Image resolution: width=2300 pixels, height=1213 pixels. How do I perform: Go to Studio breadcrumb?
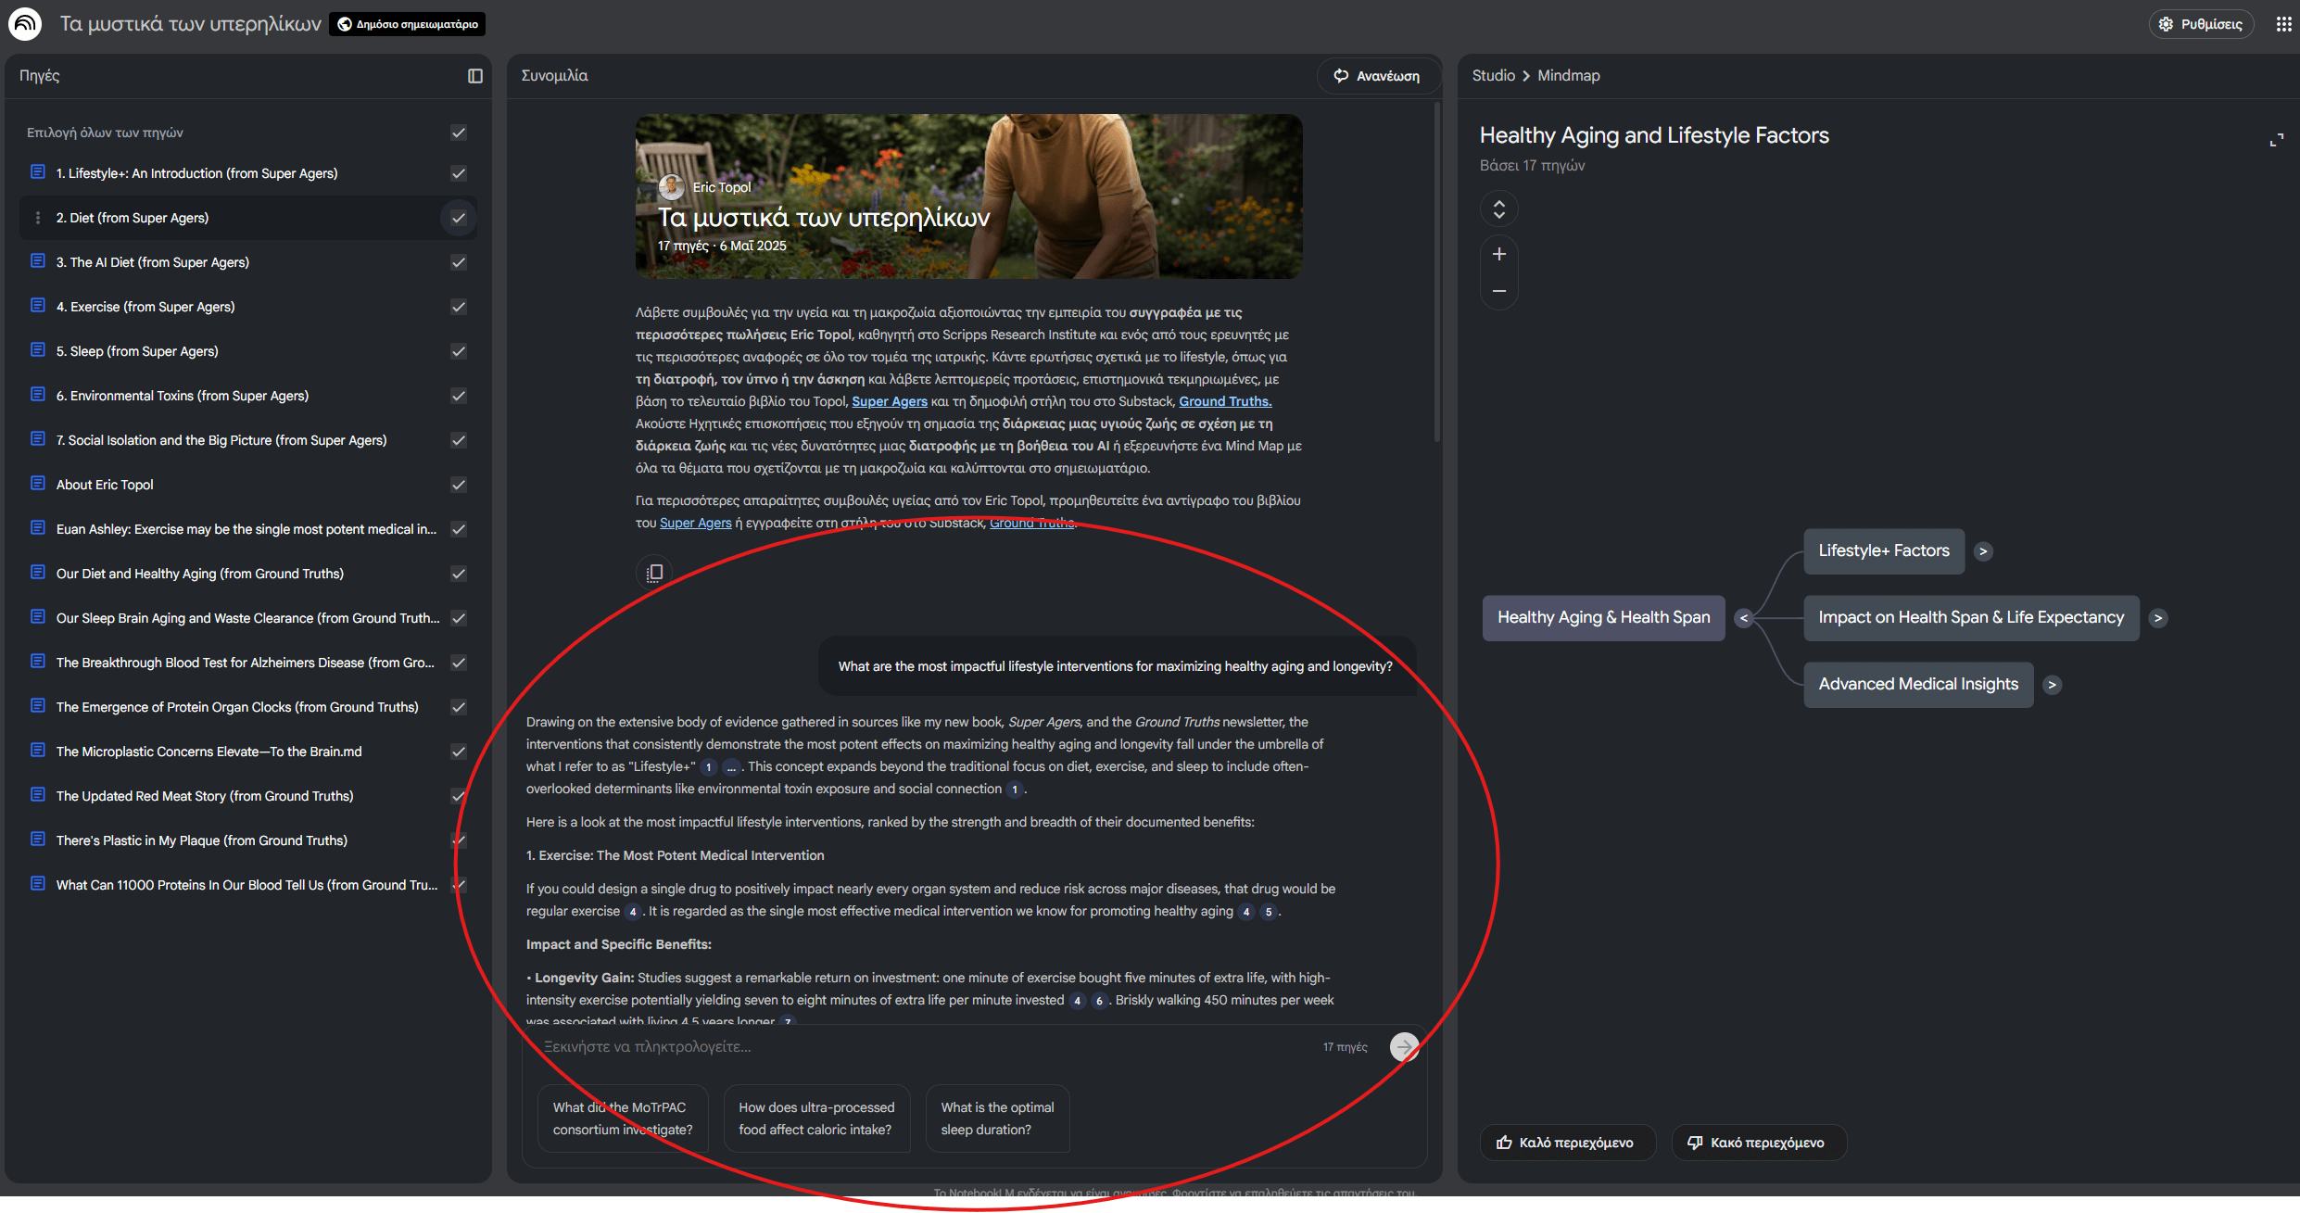(x=1493, y=76)
